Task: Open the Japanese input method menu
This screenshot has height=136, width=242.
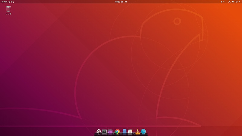Action: [x=222, y=2]
